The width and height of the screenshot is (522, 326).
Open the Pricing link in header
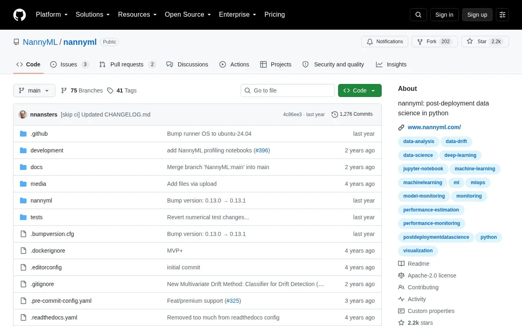tap(274, 15)
